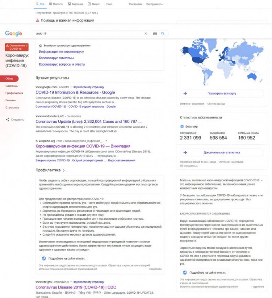This screenshot has height=298, width=272.
Task: Click the Google logo
Action: coord(14,33)
